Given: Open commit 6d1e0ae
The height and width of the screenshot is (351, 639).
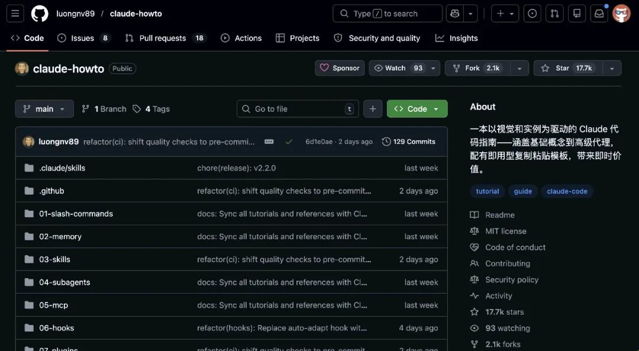Looking at the screenshot, I should (319, 141).
